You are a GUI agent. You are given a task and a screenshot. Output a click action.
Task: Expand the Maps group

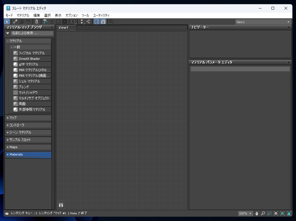28,147
